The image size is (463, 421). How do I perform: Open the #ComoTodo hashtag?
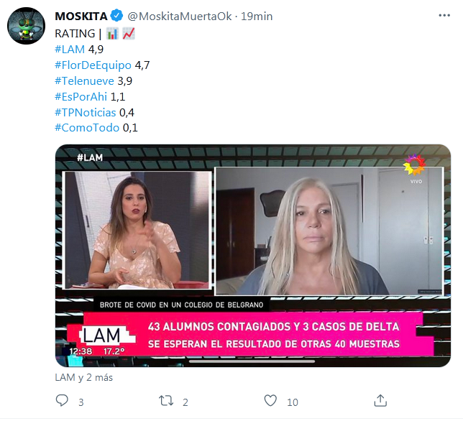(x=87, y=128)
